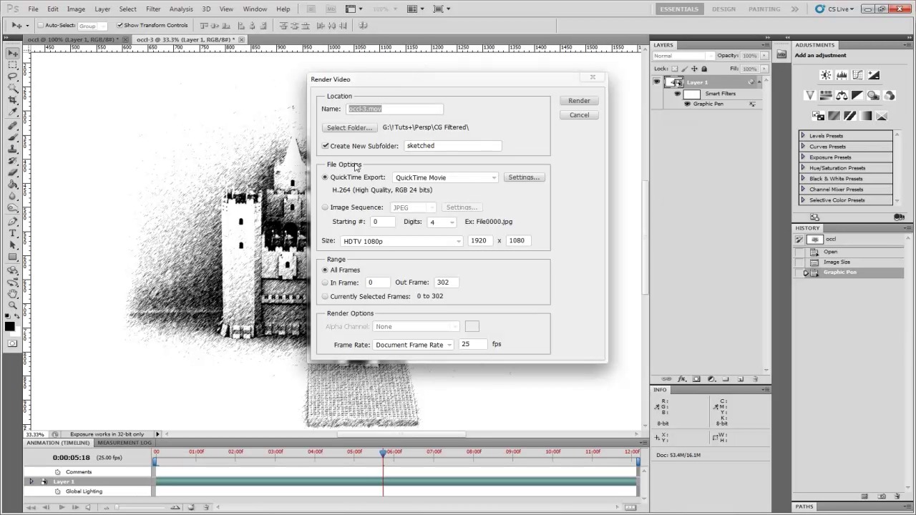Select the Zoom tool
The height and width of the screenshot is (515, 916).
click(x=13, y=305)
